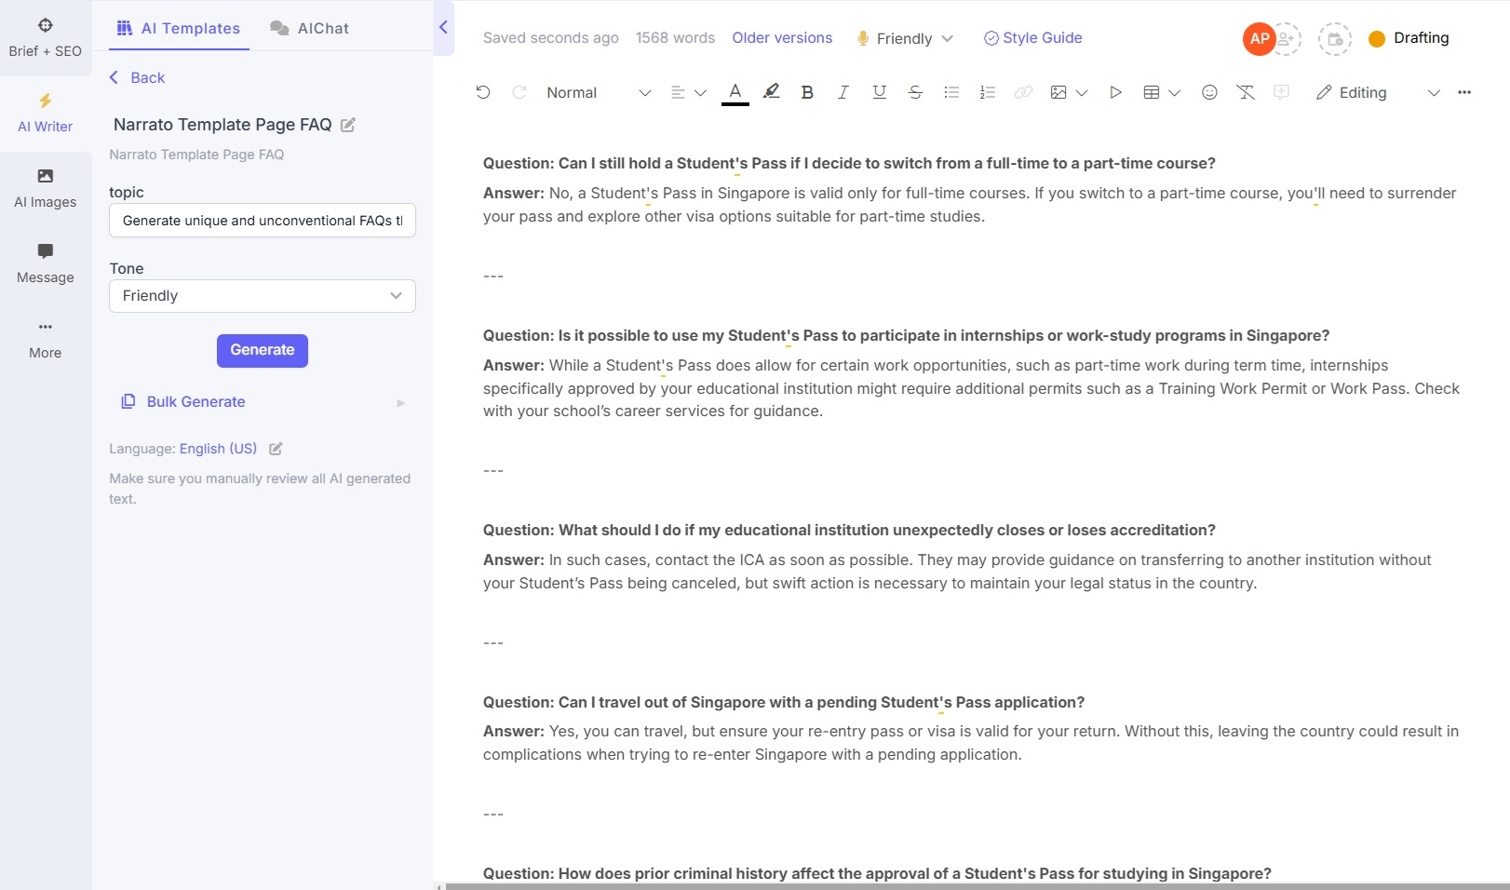
Task: Change the Drafting status
Action: [x=1409, y=38]
